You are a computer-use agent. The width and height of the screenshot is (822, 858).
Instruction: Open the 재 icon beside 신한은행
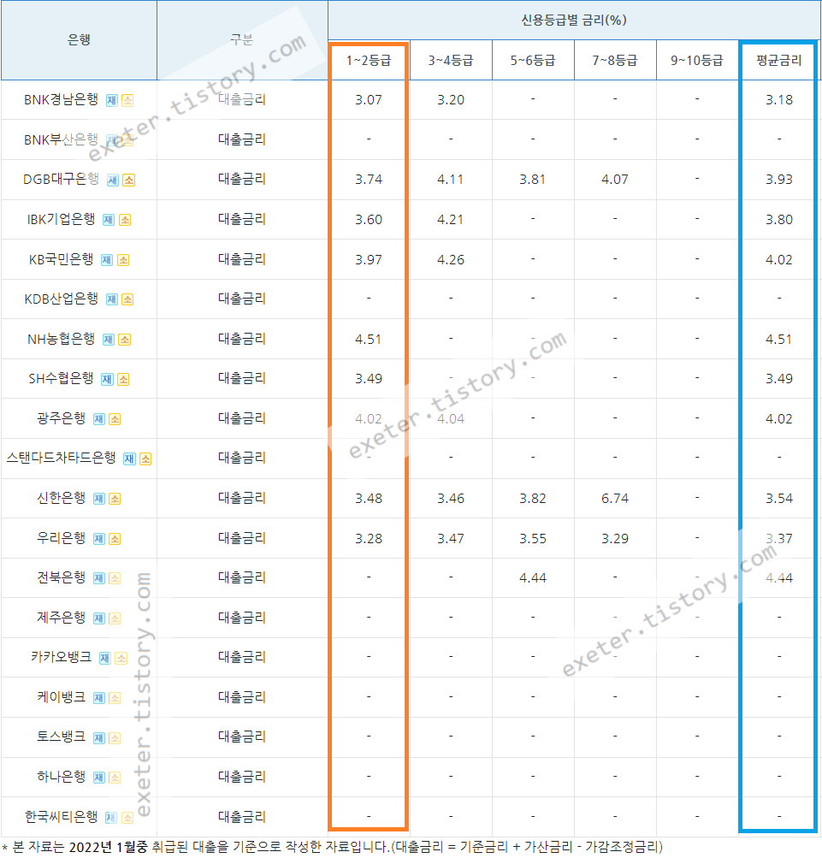click(99, 499)
